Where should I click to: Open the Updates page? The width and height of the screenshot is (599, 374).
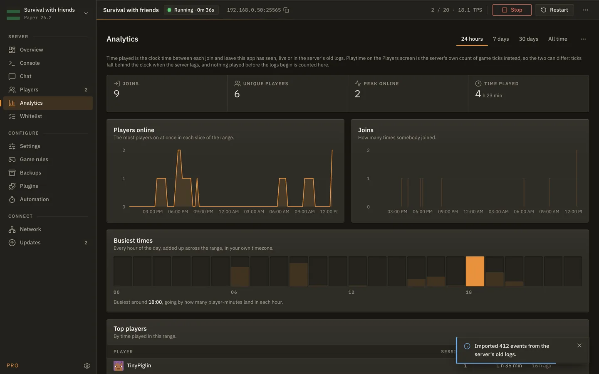(x=48, y=243)
